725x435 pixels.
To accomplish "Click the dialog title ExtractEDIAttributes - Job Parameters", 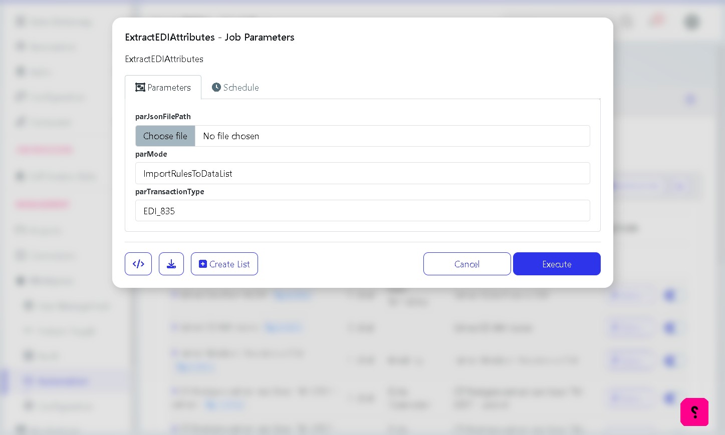I will pos(209,37).
